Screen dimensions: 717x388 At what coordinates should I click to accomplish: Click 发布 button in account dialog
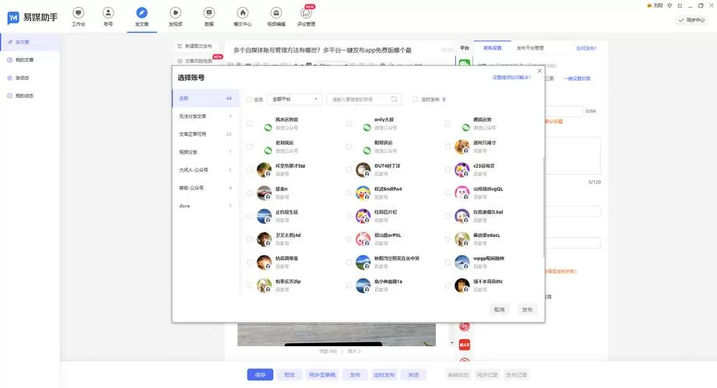[527, 310]
